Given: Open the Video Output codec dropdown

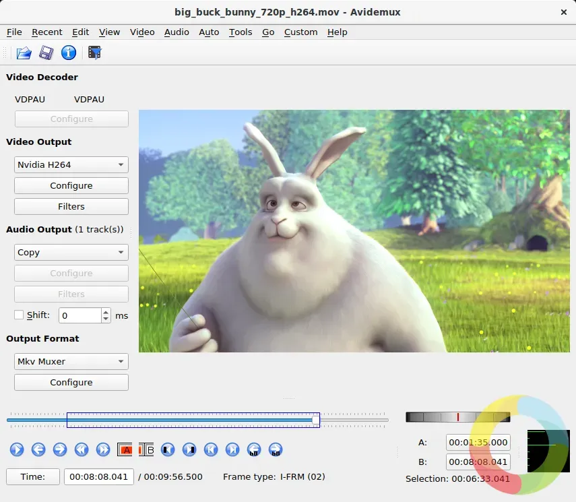Looking at the screenshot, I should click(71, 164).
